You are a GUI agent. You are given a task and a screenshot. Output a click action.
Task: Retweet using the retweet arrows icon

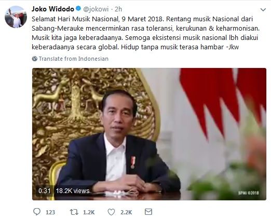[74, 212]
